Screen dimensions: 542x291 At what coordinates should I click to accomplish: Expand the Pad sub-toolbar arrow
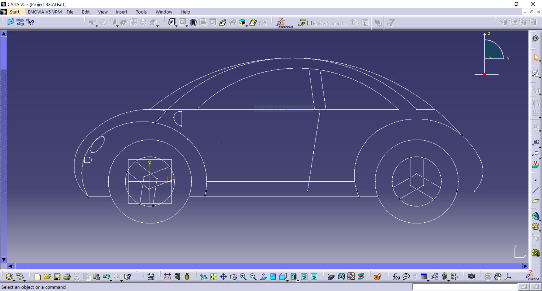176,26
